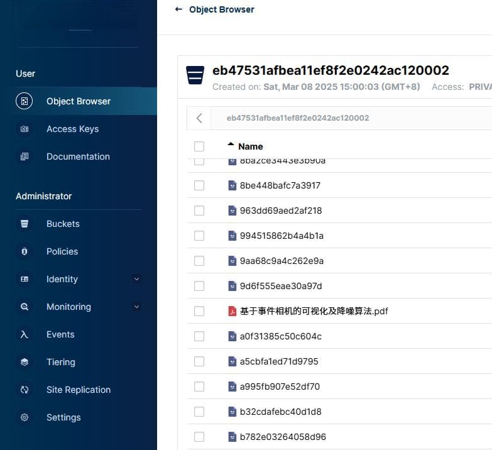Click the Monitoring sidebar icon
Screen dimensions: 492x450
[x=24, y=307]
